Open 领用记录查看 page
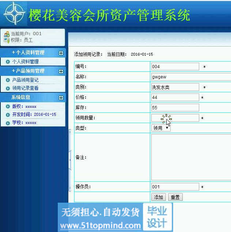The image size is (231, 232). (25, 88)
